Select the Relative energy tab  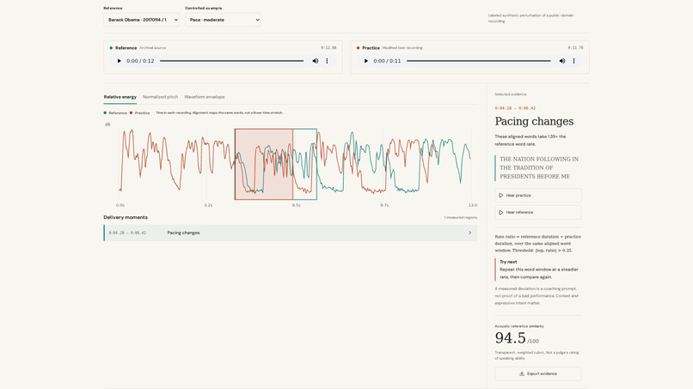pos(120,97)
